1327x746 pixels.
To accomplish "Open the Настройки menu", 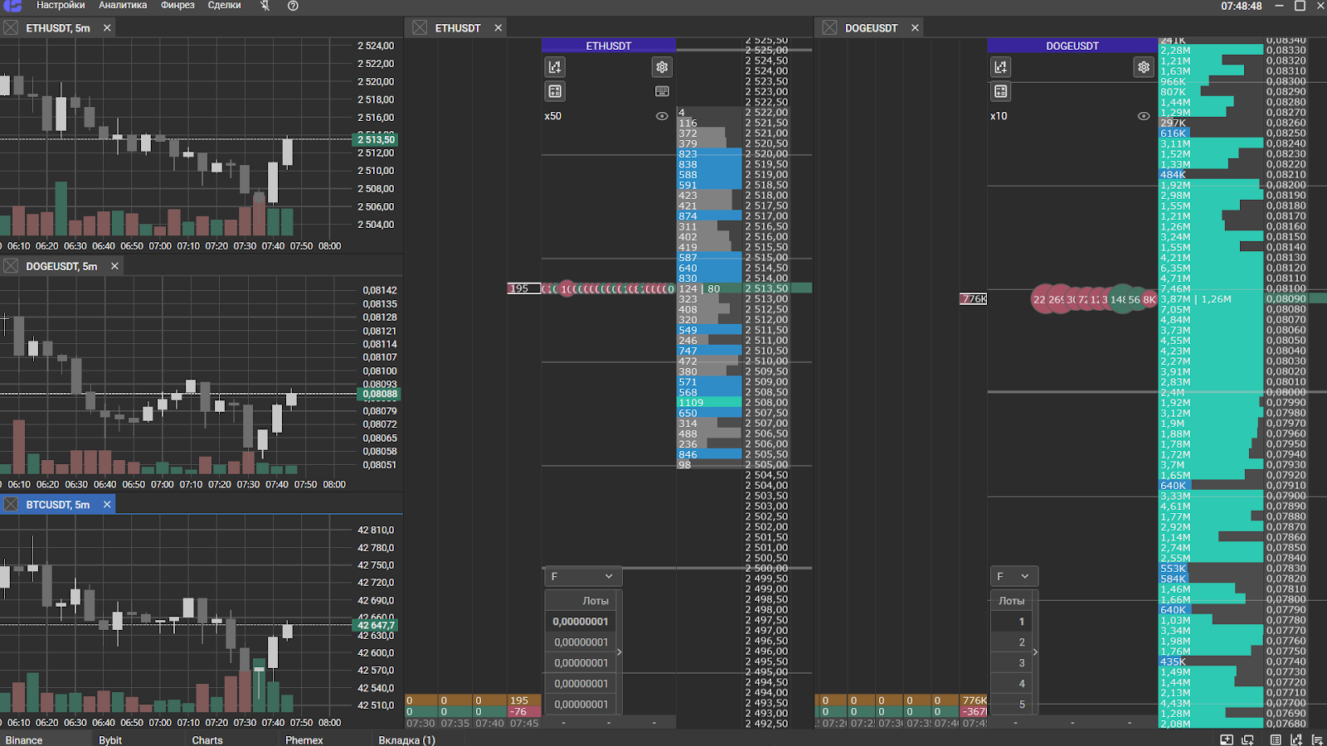I will pos(61,6).
